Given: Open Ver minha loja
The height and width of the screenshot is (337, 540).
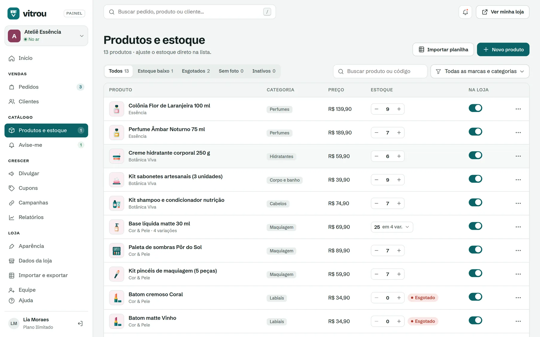Looking at the screenshot, I should (x=502, y=12).
